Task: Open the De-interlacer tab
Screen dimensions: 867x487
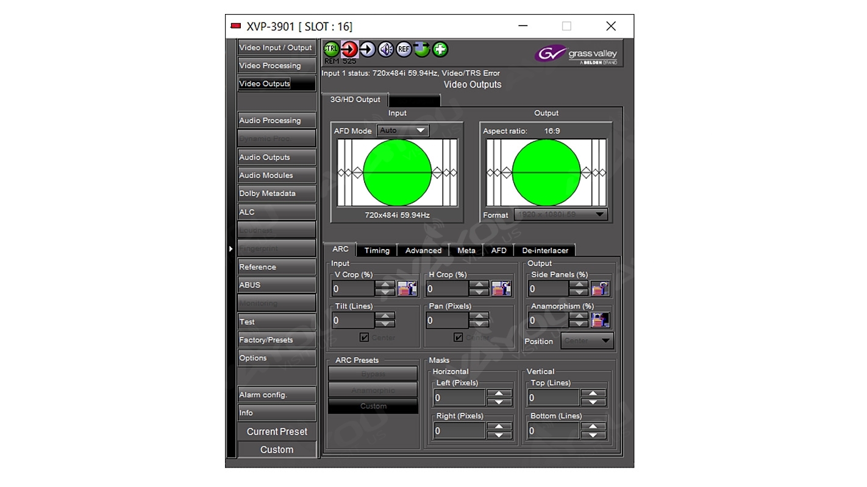Action: point(544,250)
